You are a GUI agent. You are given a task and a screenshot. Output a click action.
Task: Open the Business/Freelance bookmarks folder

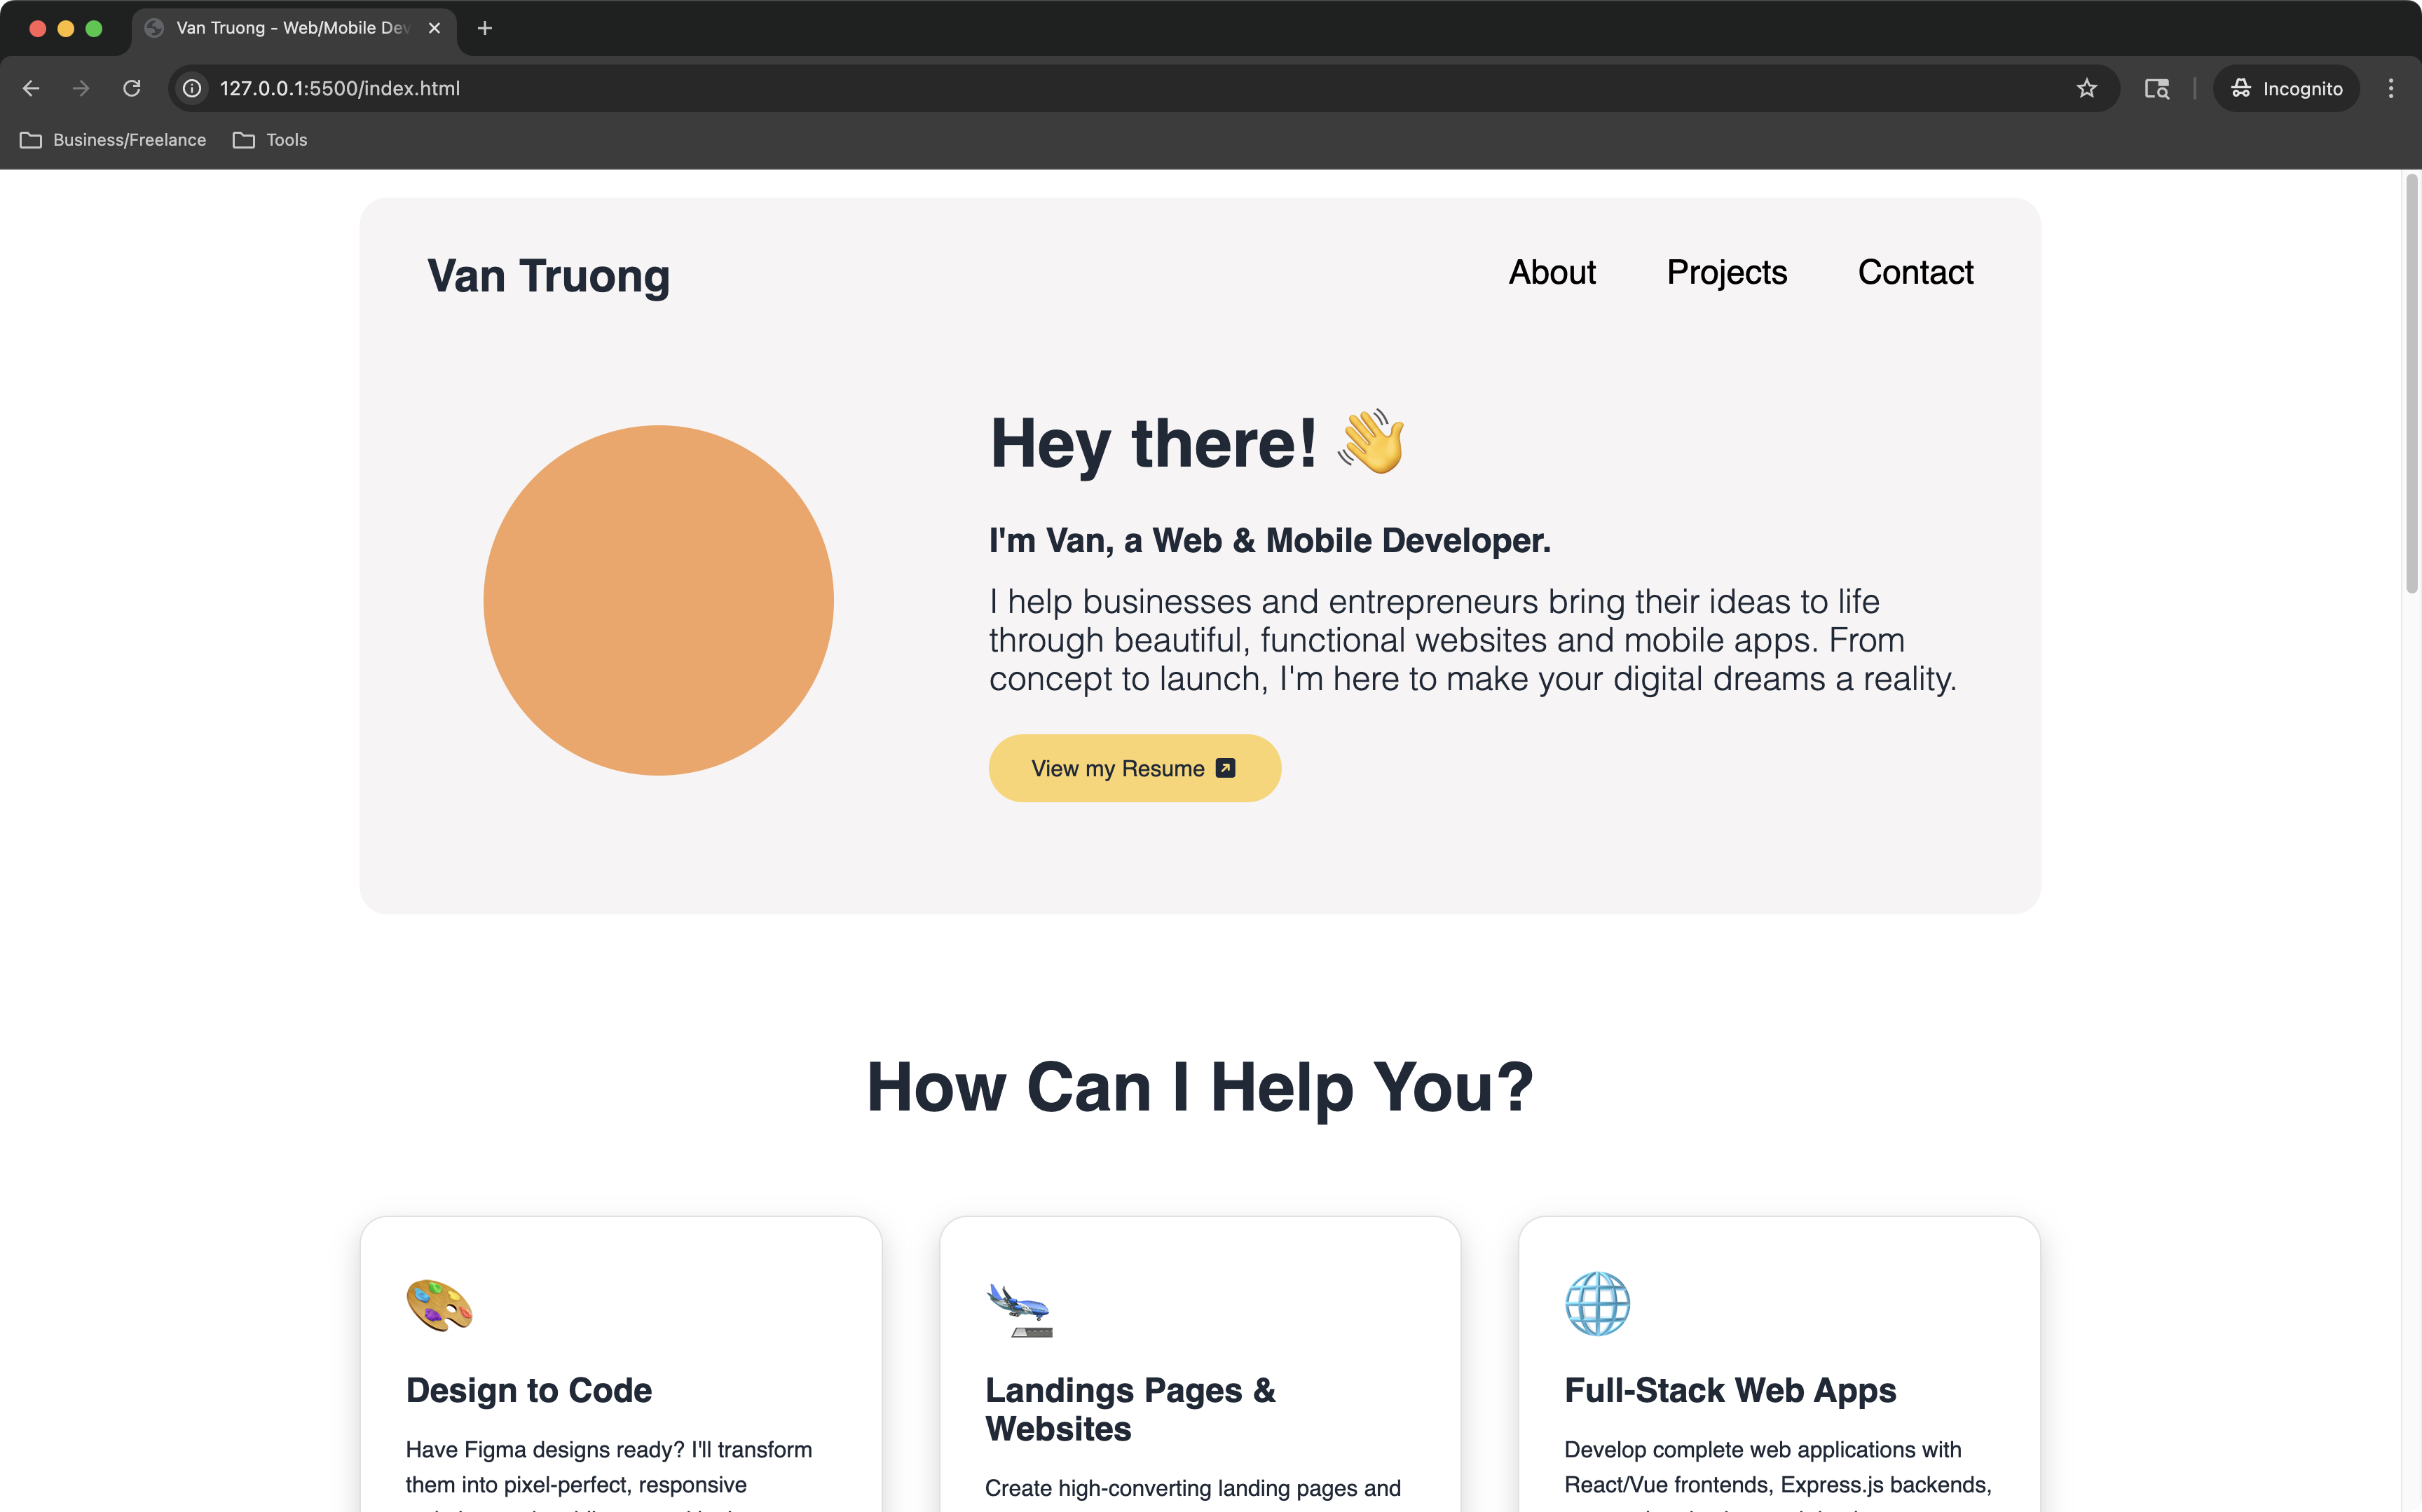coord(113,140)
